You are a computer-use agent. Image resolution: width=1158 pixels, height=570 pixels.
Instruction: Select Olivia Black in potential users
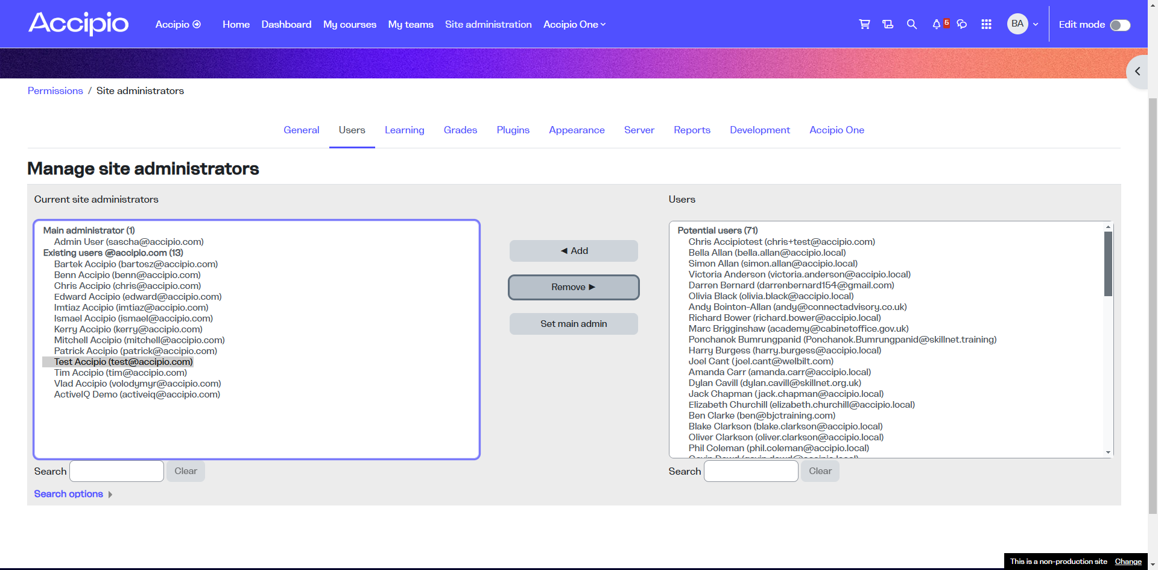[x=771, y=296]
